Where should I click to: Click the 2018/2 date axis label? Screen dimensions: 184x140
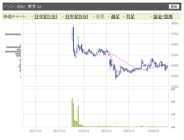coord(106,131)
